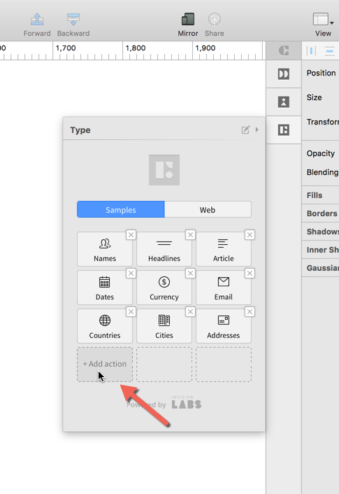Choose the Headlines sample type
339x494 pixels.
coord(164,249)
